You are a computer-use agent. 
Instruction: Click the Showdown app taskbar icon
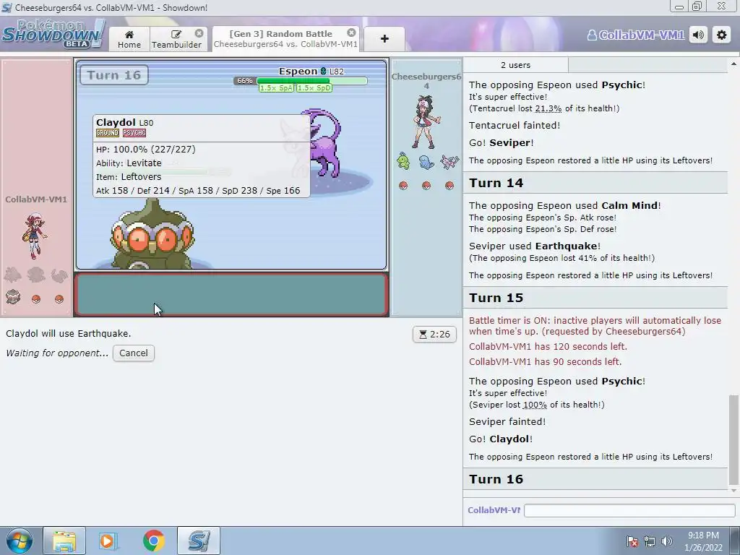pyautogui.click(x=199, y=541)
